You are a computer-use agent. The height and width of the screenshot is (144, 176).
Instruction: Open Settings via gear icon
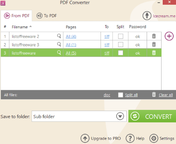tap(154, 139)
